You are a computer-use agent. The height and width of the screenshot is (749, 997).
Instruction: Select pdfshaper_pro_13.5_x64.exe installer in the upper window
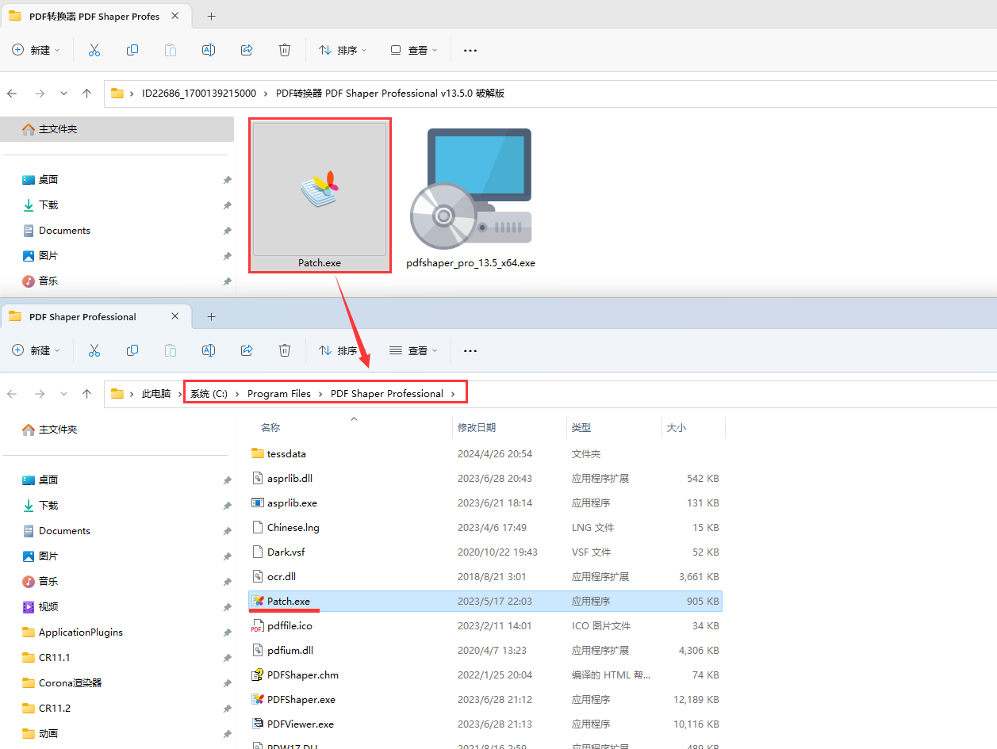pyautogui.click(x=470, y=198)
